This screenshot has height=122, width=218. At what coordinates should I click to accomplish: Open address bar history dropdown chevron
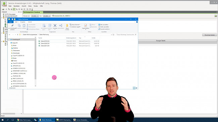[111, 35]
